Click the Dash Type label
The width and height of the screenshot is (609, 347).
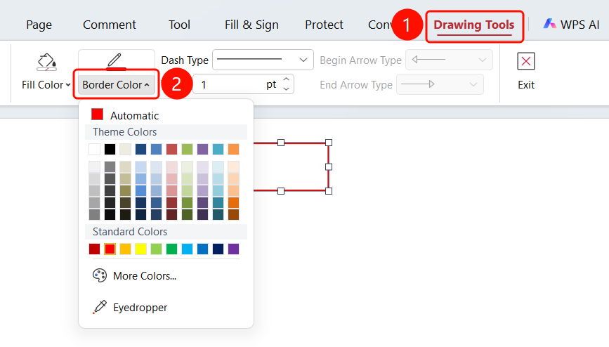[185, 60]
